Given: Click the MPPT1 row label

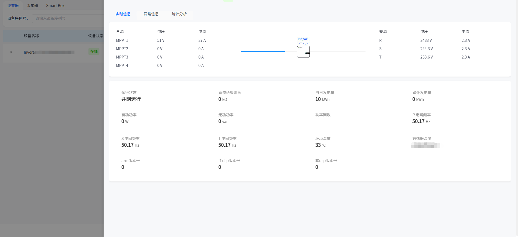Looking at the screenshot, I should point(122,40).
